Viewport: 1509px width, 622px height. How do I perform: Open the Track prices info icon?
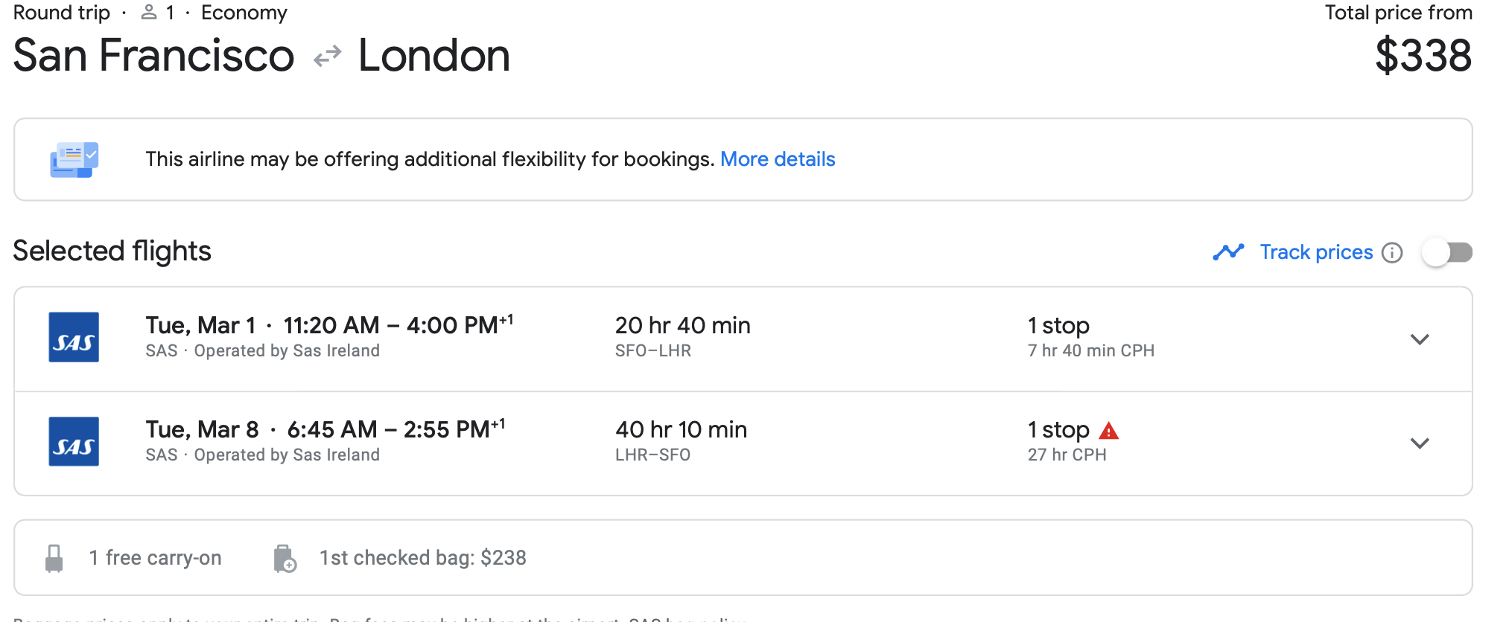coord(1391,253)
